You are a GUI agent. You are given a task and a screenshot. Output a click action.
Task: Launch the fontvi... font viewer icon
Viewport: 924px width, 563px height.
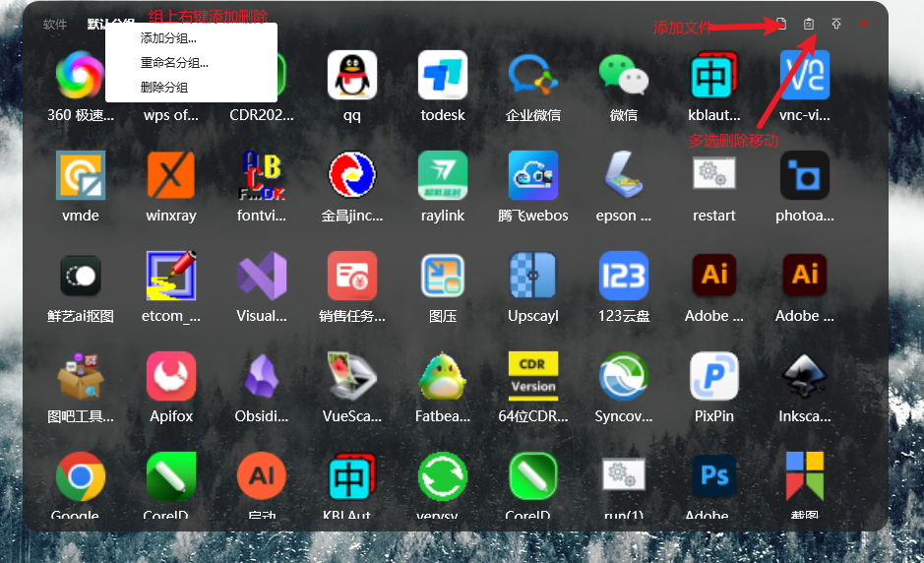pos(262,175)
